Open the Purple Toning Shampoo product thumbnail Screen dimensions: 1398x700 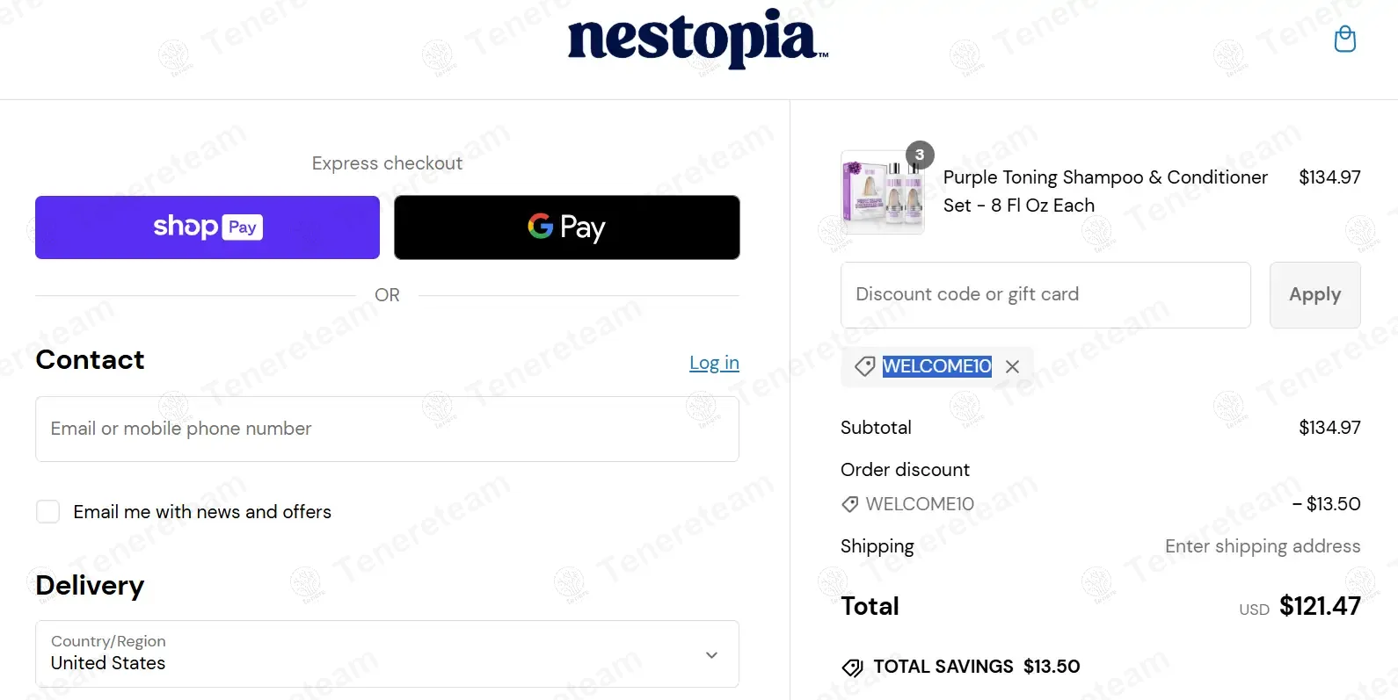click(883, 192)
